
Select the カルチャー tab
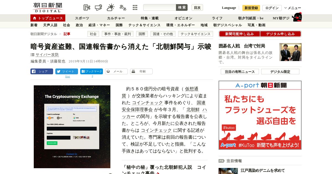(116, 18)
